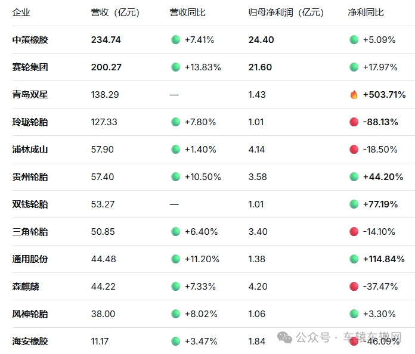Click the revenue value 200.27

[106, 67]
